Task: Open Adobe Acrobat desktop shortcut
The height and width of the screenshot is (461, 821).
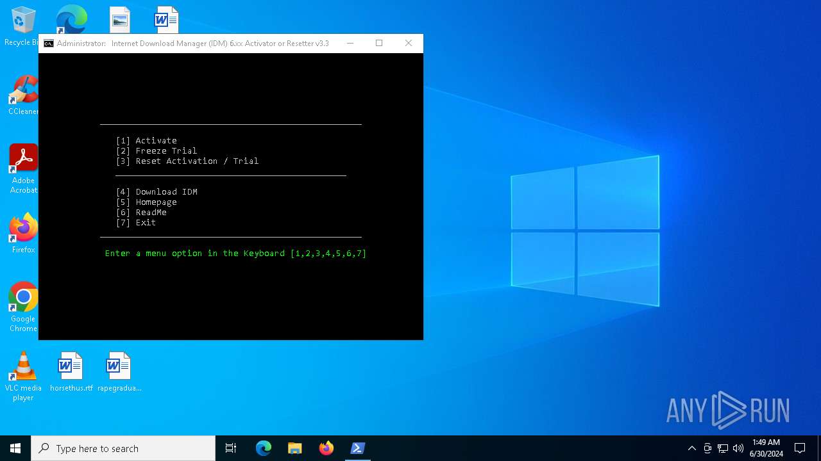Action: click(x=23, y=168)
